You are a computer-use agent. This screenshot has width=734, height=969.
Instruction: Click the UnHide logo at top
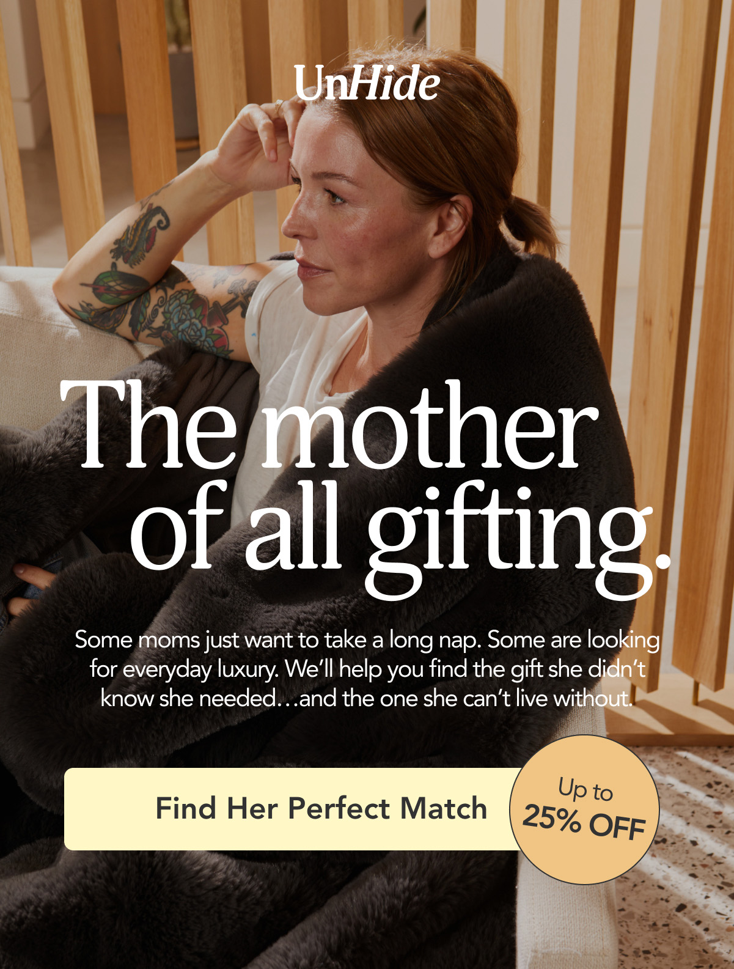click(x=367, y=83)
